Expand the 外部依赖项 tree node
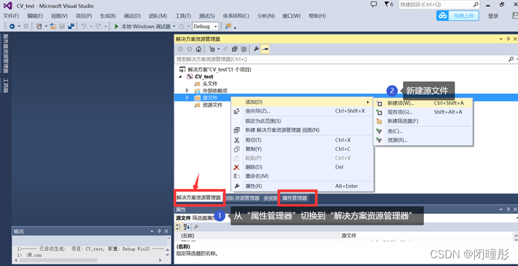Image resolution: width=518 pixels, height=266 pixels. (x=187, y=91)
